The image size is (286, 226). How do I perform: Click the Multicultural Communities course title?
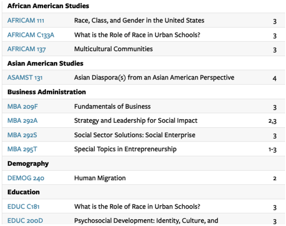pos(113,49)
